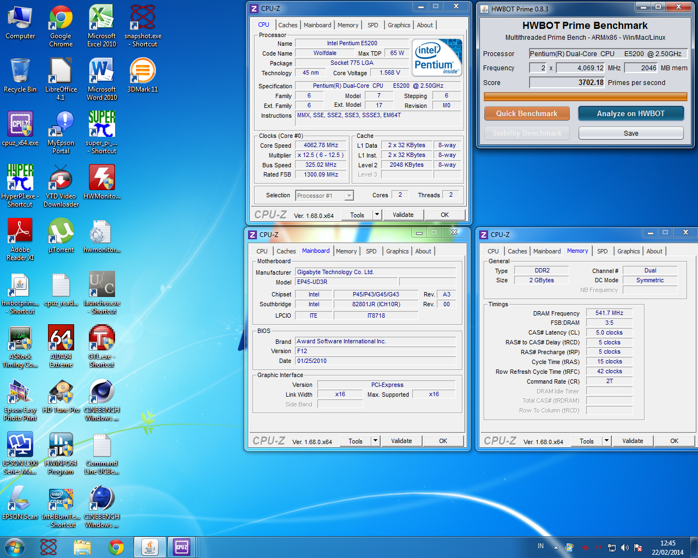Click Java HWBOT Prime taskbar icon
Image resolution: width=698 pixels, height=558 pixels.
click(149, 547)
